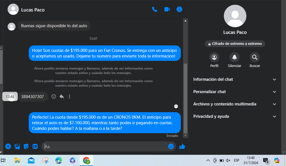Reply to the 3884307307 message
This screenshot has height=166, width=286.
62,96
